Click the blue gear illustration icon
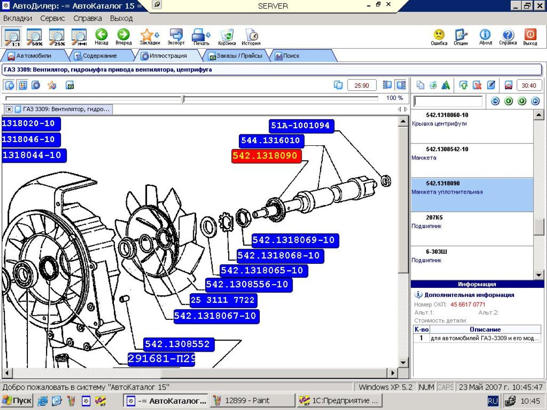This screenshot has height=410, width=547. pos(36,85)
